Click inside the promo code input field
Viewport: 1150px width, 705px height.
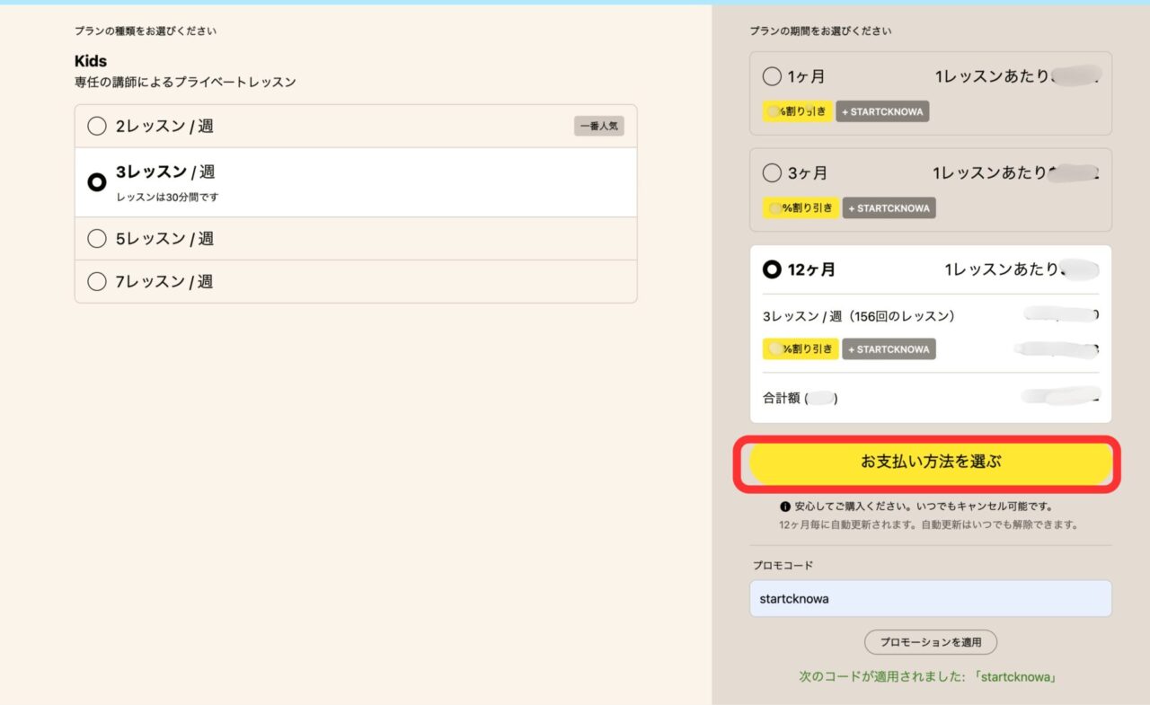pos(930,598)
